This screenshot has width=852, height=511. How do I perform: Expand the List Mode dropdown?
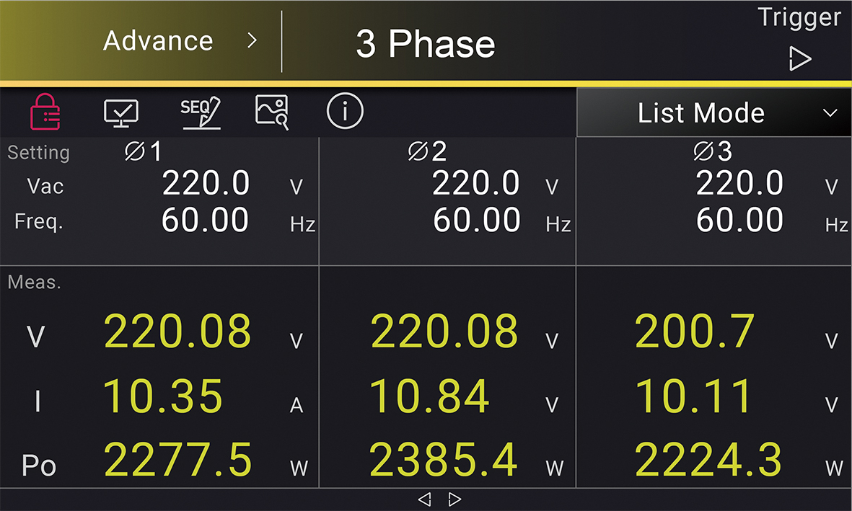coord(714,112)
